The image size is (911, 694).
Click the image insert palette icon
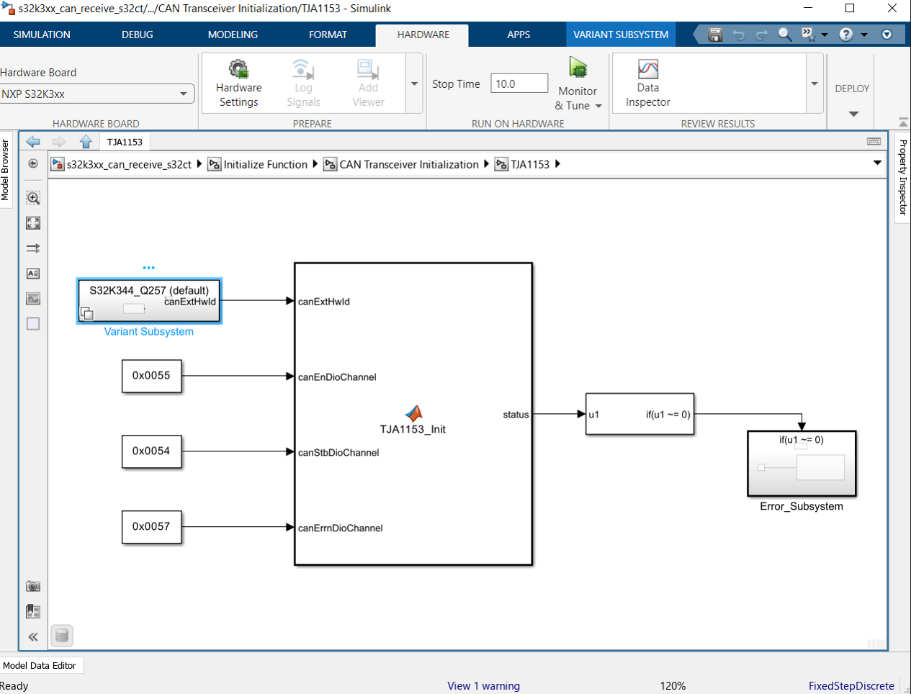[33, 299]
